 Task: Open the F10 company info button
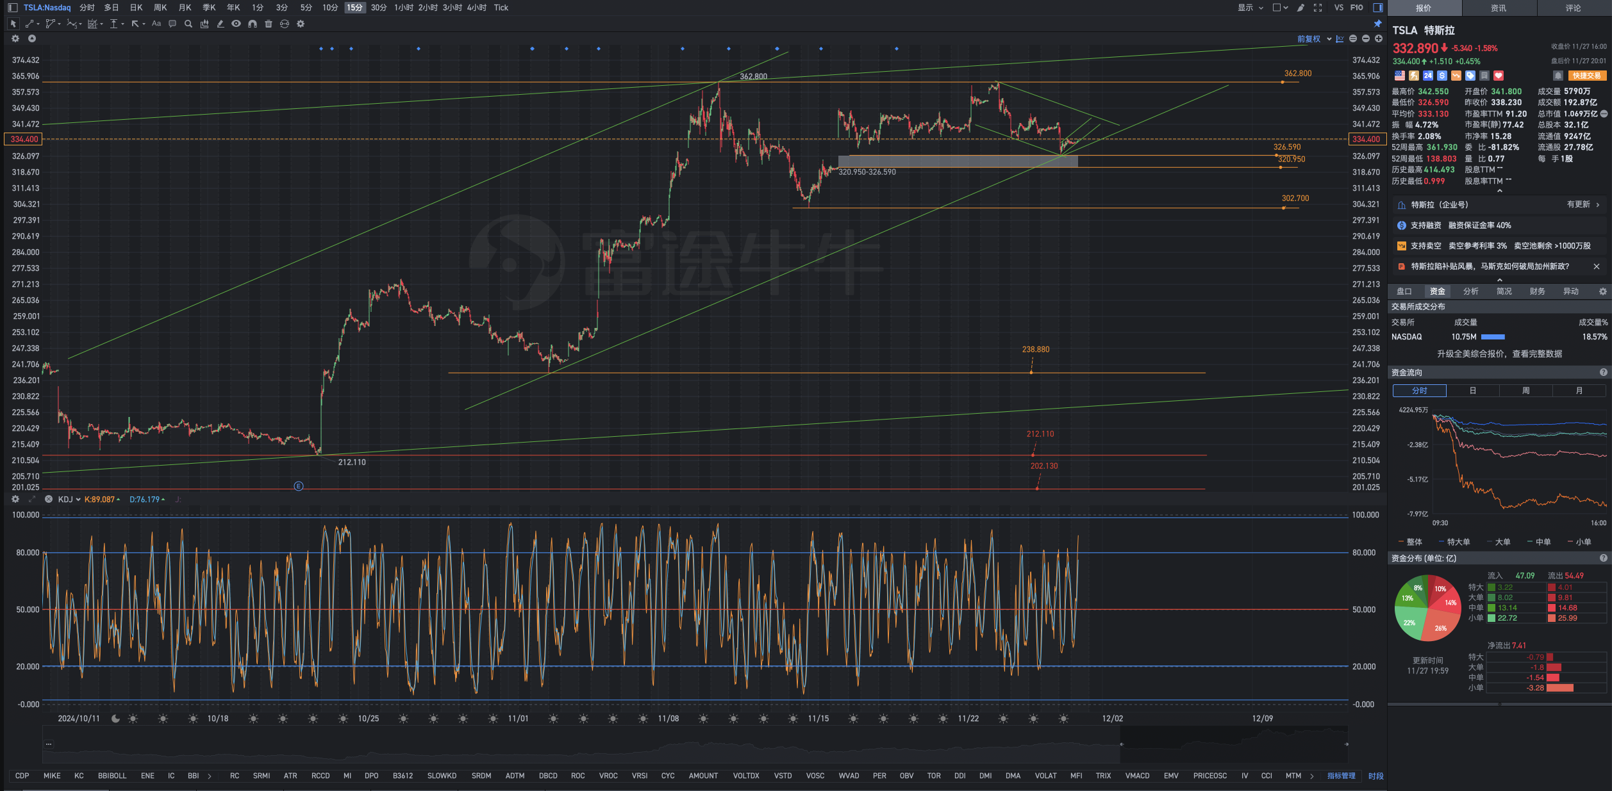1357,8
